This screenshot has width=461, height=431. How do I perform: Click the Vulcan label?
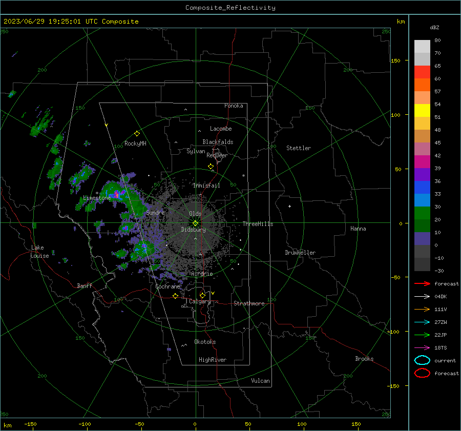(261, 381)
